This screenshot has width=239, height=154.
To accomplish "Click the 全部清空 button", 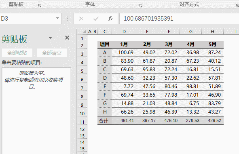I will tap(52, 53).
